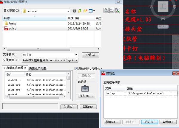Click ViewCube top face in drawing

pos(163,7)
